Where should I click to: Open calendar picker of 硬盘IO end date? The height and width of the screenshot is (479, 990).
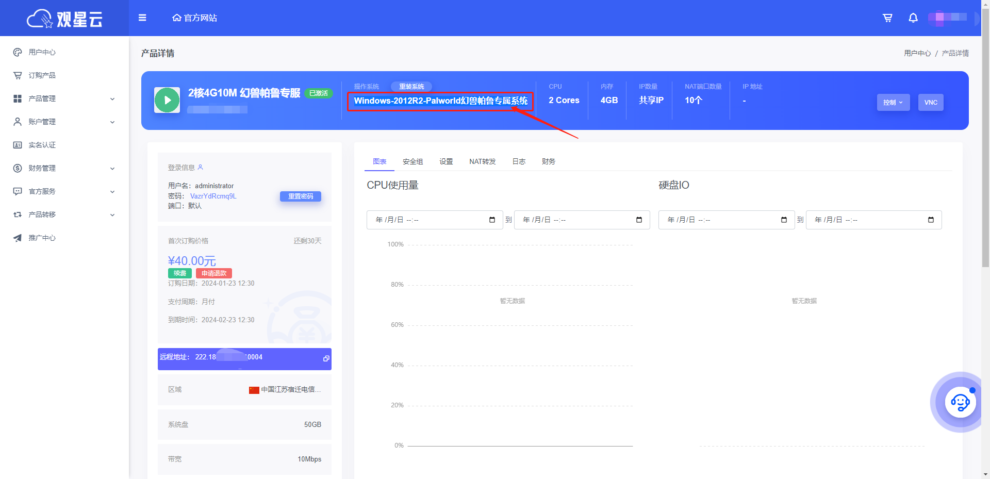(931, 220)
